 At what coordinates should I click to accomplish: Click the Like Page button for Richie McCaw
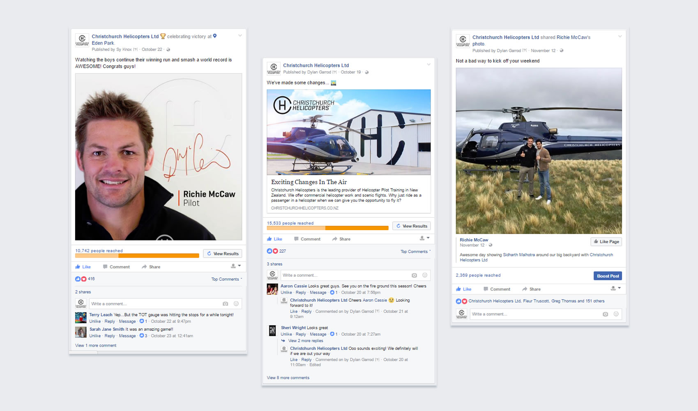coord(606,242)
